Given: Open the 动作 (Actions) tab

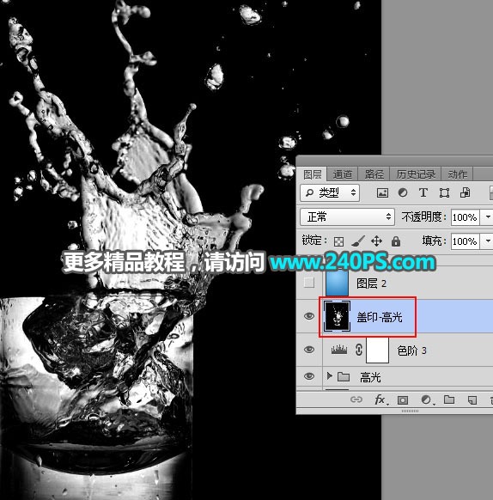Looking at the screenshot, I should pyautogui.click(x=457, y=174).
